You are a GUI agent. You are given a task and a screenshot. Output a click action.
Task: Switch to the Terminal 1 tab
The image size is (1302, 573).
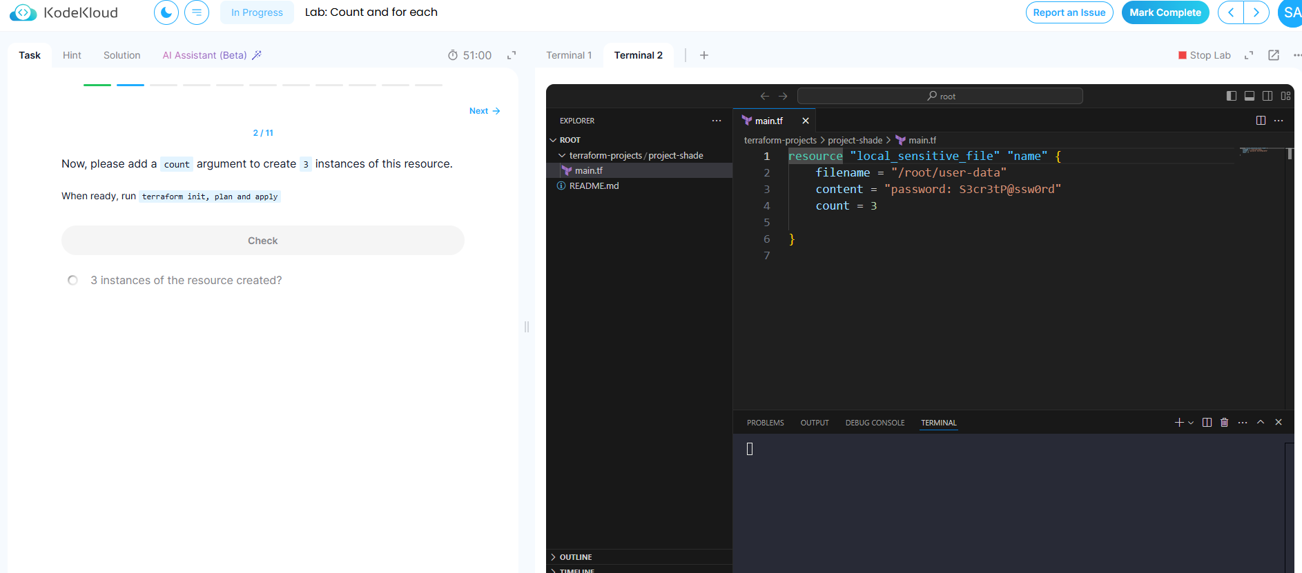569,55
